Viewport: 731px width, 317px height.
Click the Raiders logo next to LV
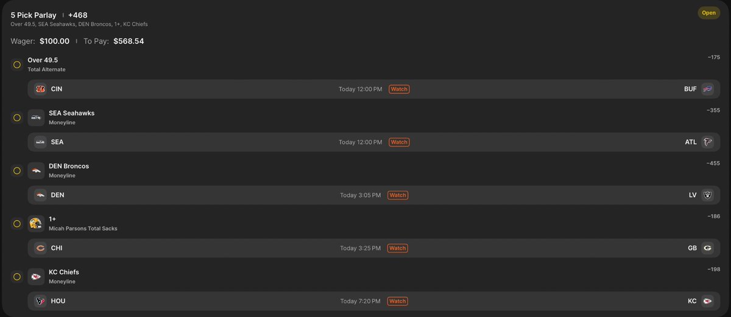tap(707, 195)
